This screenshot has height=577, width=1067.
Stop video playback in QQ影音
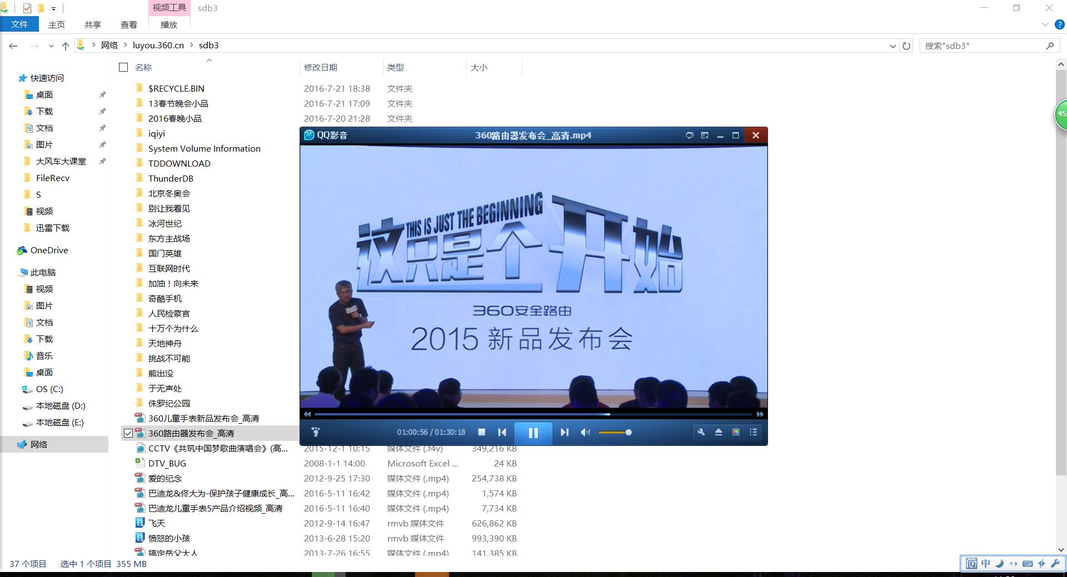click(x=482, y=432)
